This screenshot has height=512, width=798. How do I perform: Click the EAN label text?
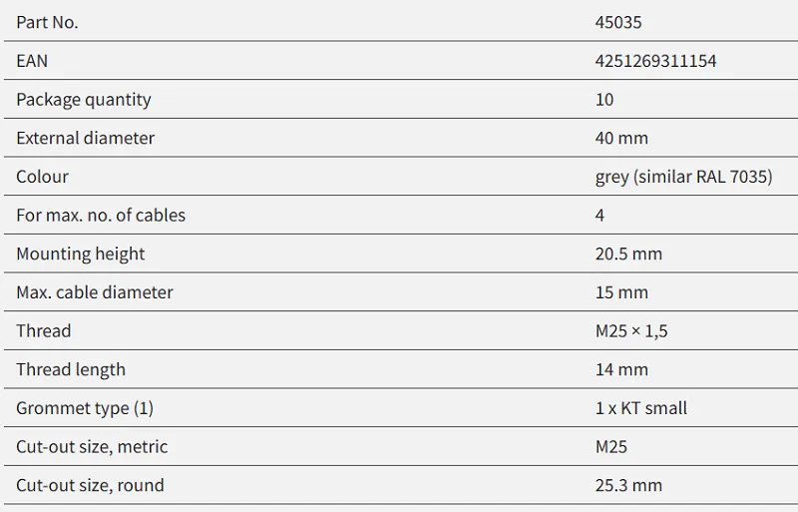click(32, 61)
